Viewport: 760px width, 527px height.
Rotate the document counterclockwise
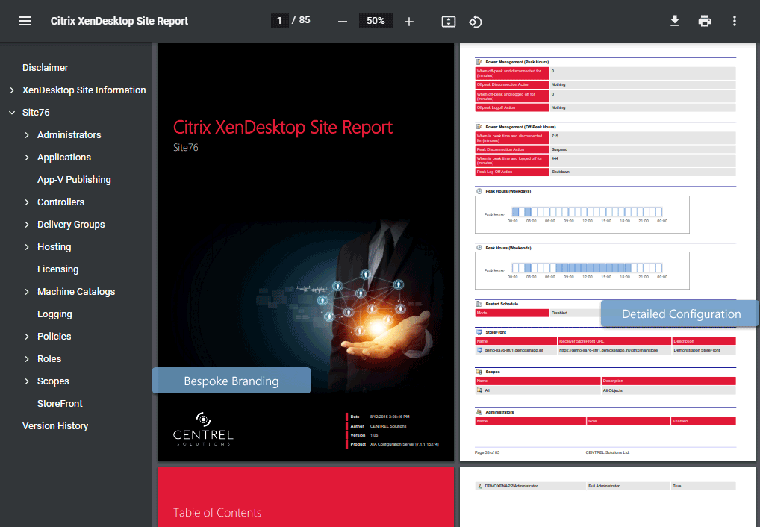475,22
